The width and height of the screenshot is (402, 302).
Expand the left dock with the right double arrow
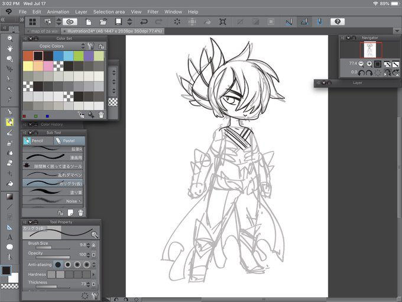(22, 20)
